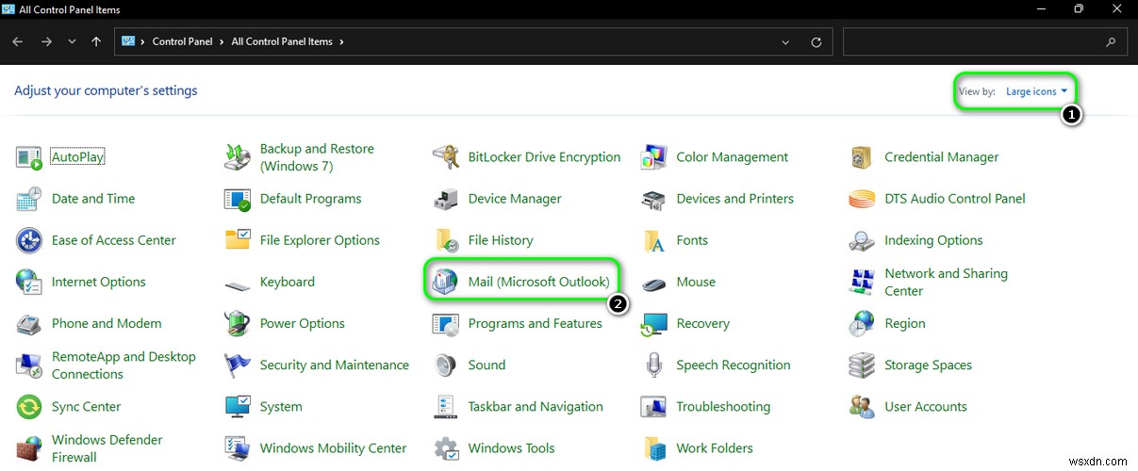The image size is (1138, 471).
Task: Click the root expander chevron in address bar
Action: [143, 41]
